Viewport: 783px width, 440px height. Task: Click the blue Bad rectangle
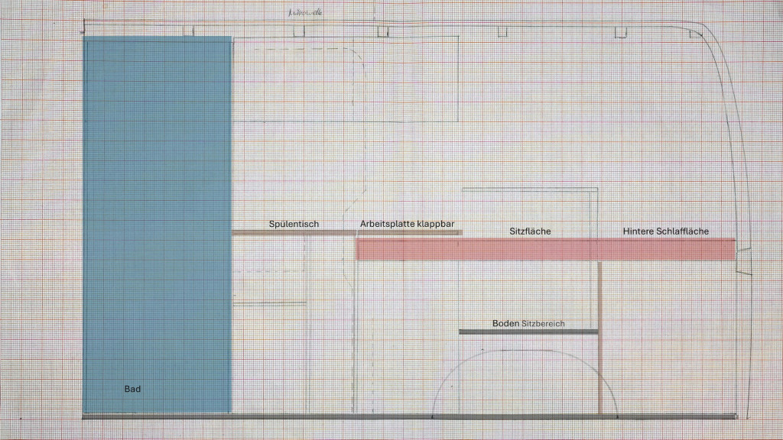point(157,222)
